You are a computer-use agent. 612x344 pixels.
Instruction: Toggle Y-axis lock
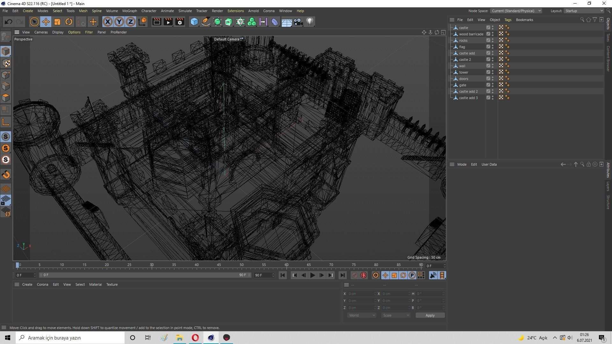click(119, 22)
